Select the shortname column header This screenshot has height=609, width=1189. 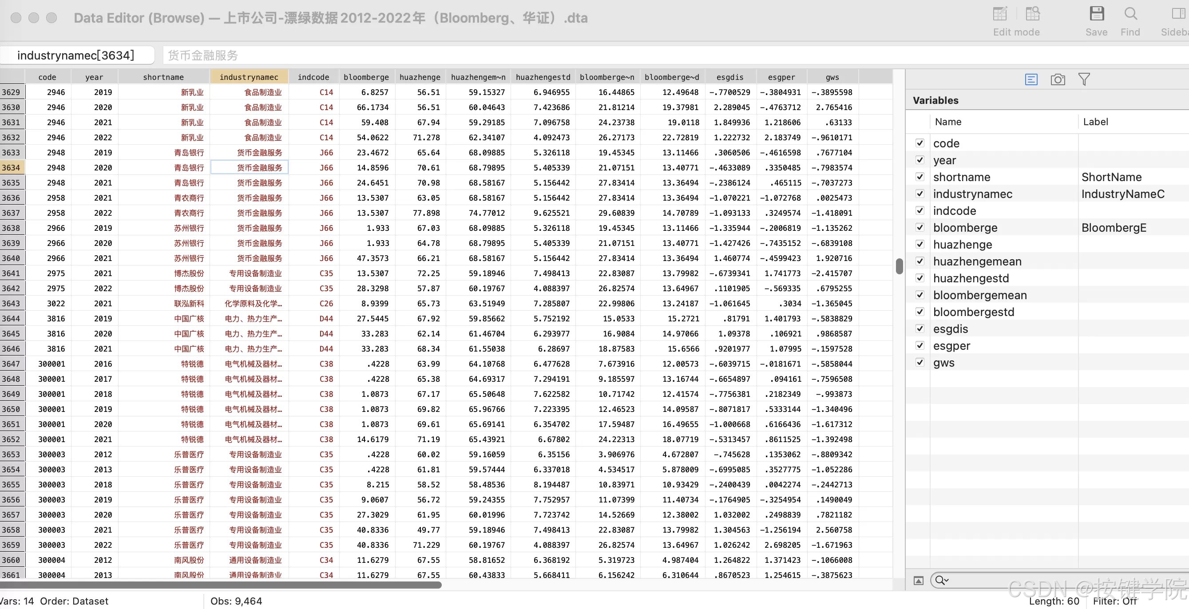click(163, 77)
